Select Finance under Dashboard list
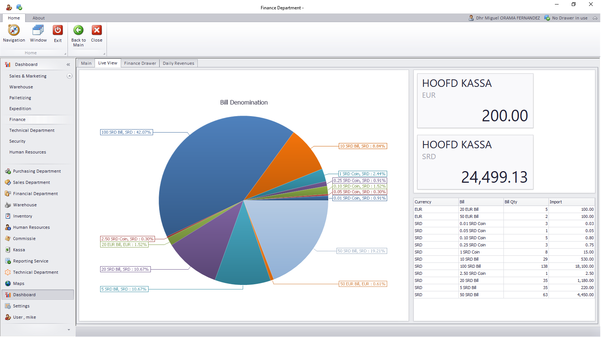Screen dimensions: 601x337 pyautogui.click(x=18, y=119)
